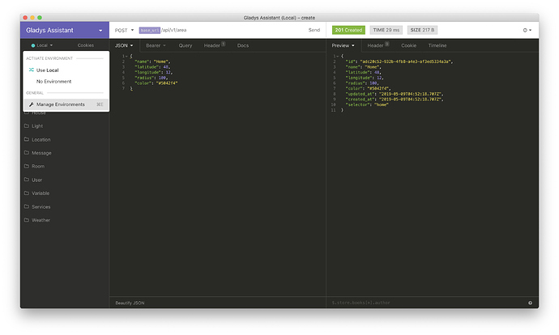Viewport: 559px width, 335px height.
Task: Open the Bearer auth tab dropdown
Action: pos(156,45)
